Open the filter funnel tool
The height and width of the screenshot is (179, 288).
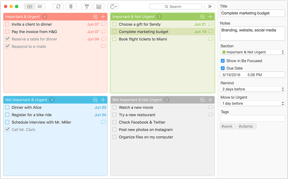(87, 6)
